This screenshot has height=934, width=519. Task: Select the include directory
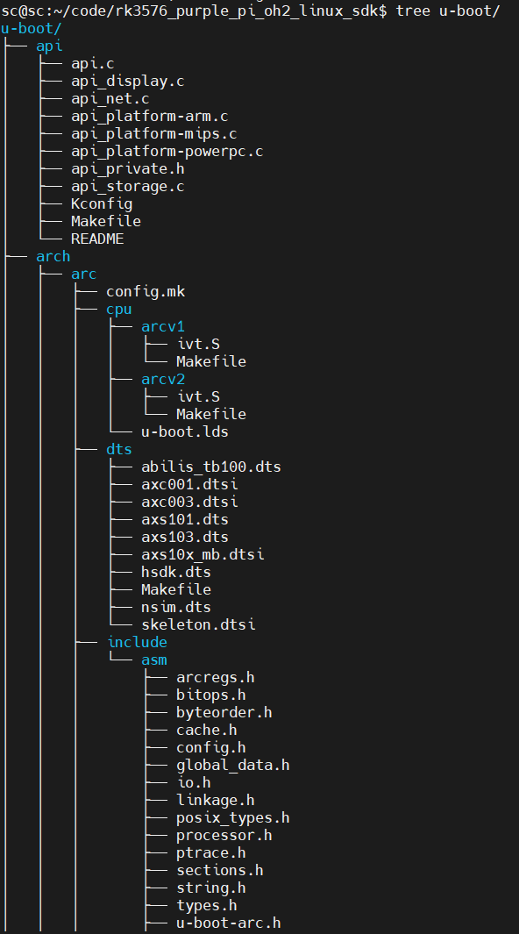point(137,642)
